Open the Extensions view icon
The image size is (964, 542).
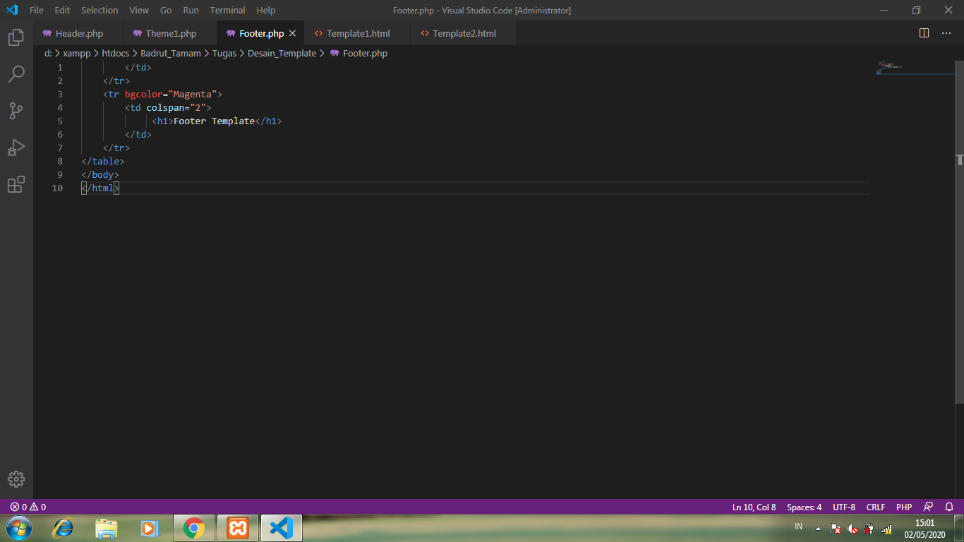pos(16,184)
